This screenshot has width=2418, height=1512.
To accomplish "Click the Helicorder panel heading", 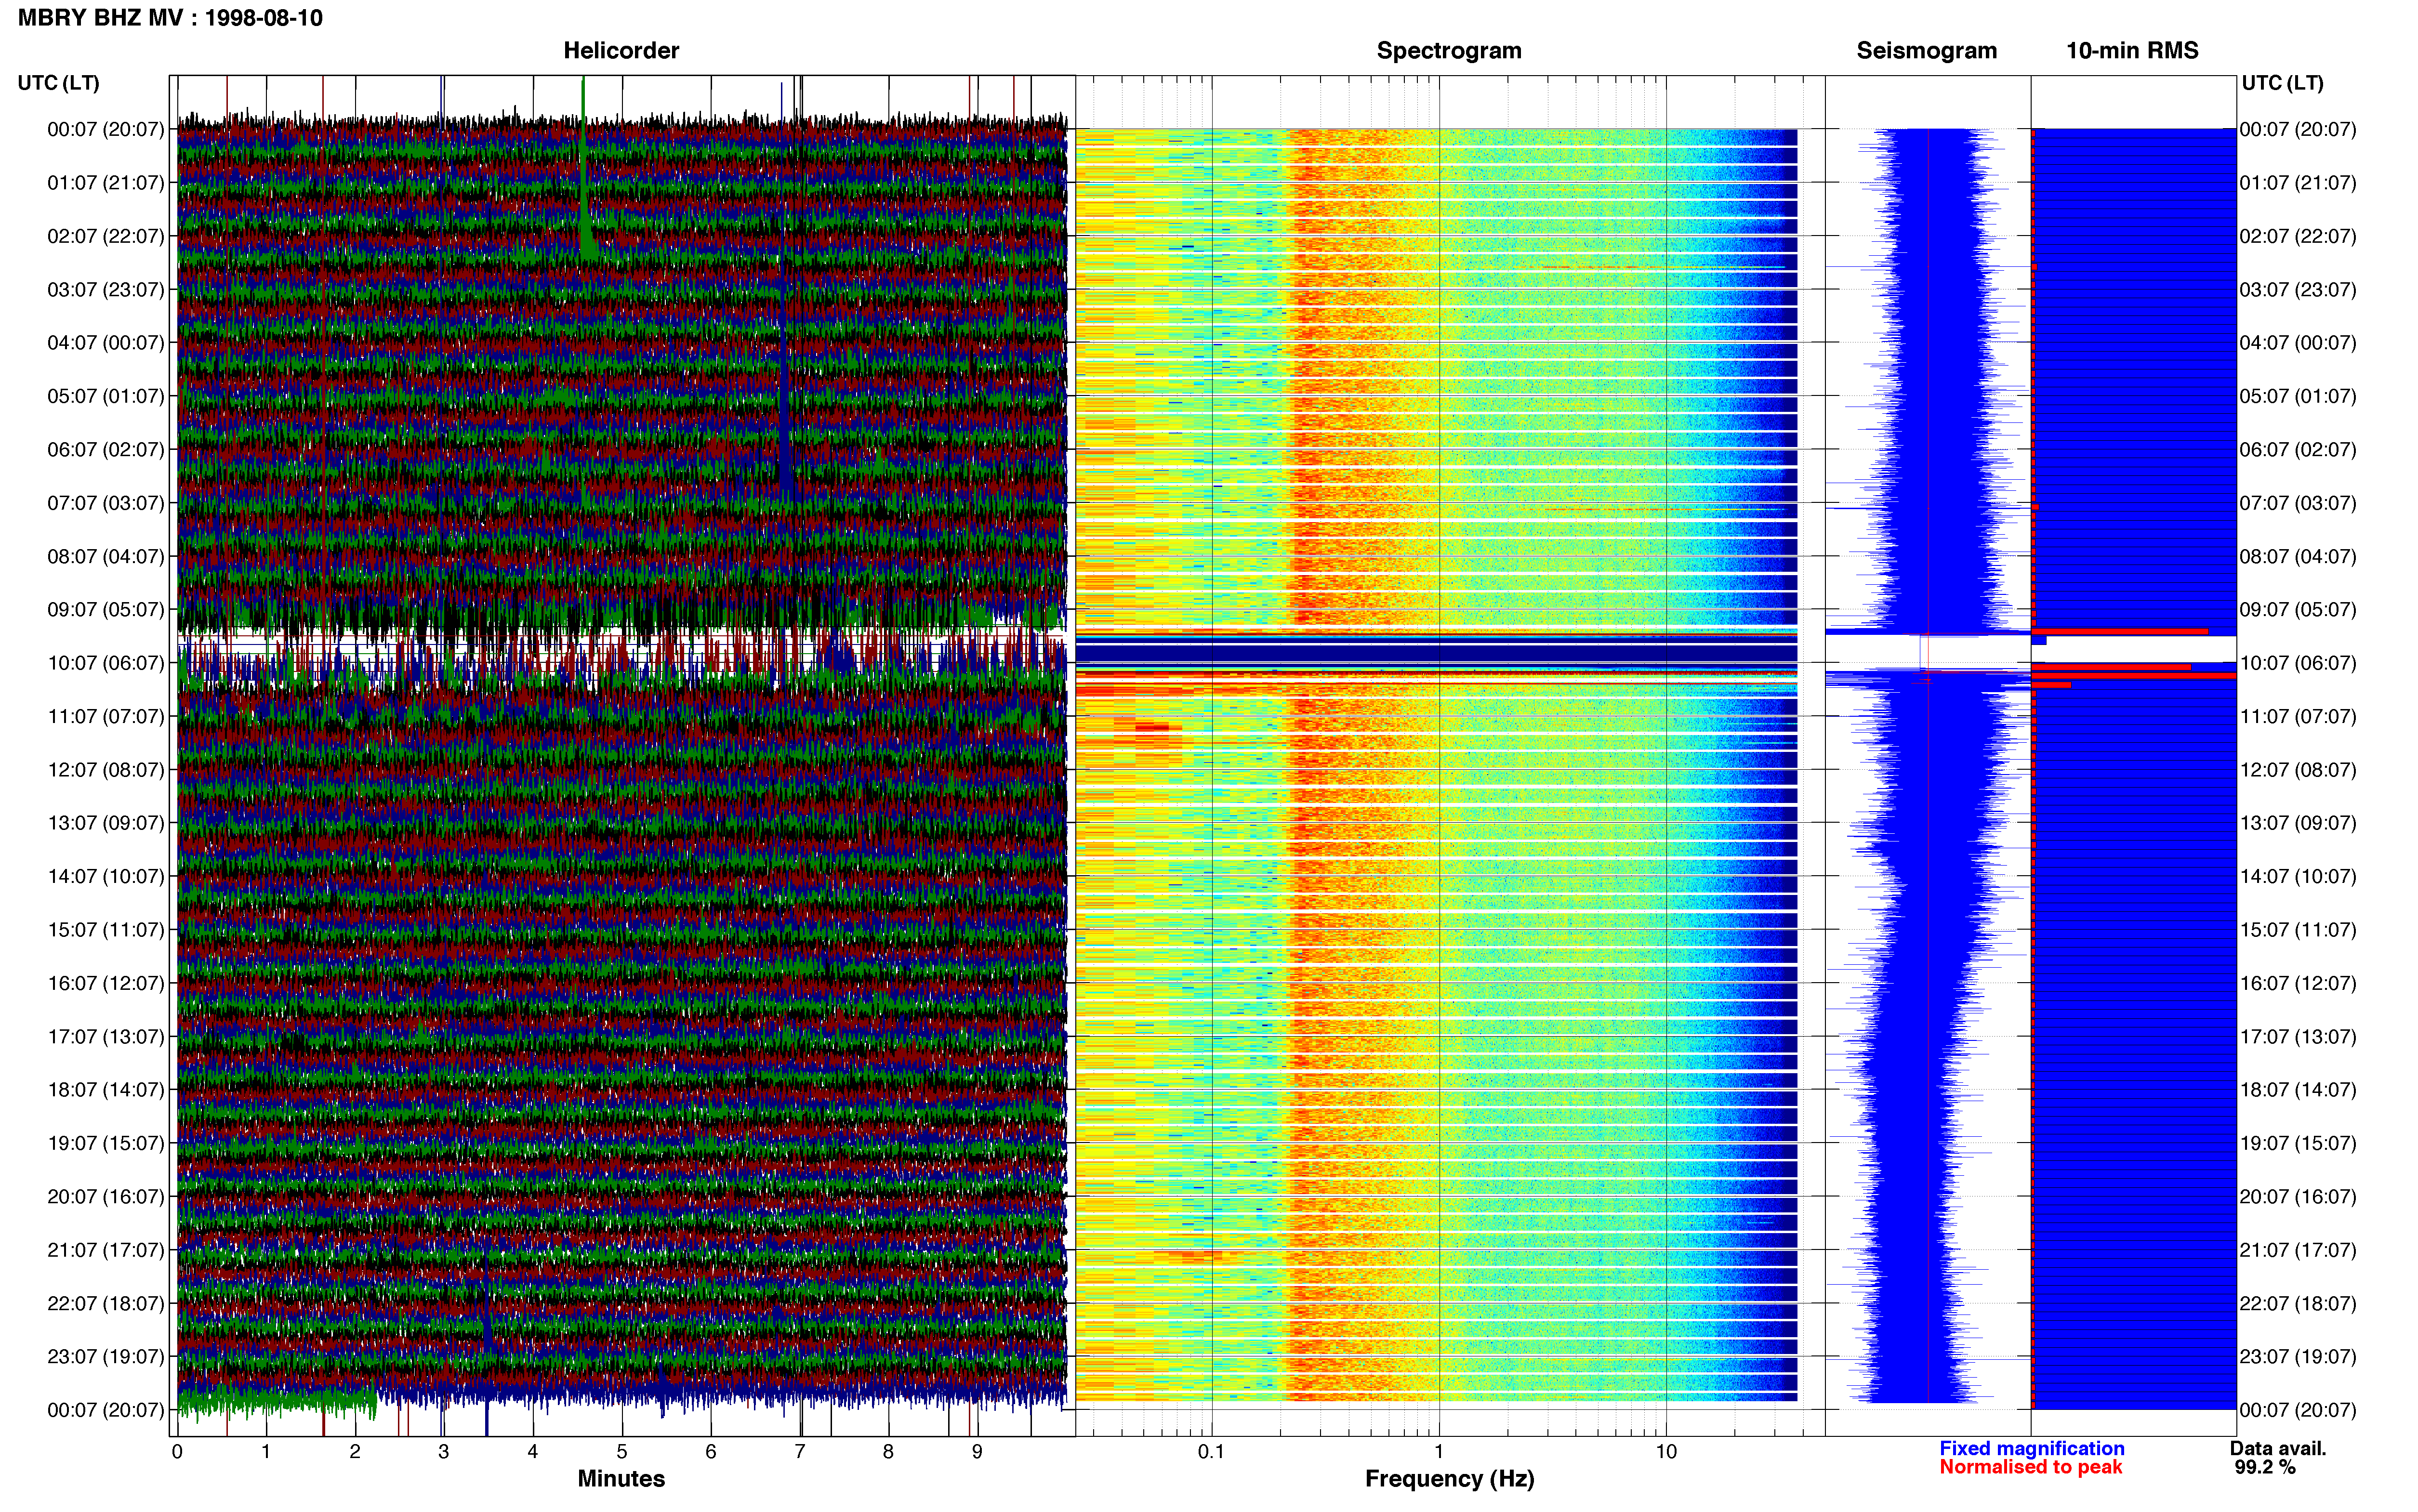I will [621, 50].
